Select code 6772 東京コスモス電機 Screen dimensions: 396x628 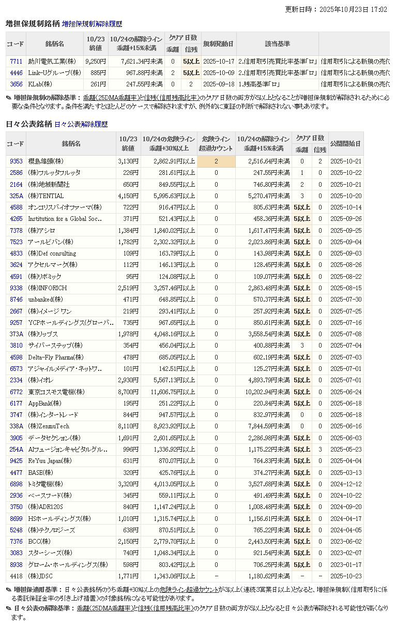(16, 392)
